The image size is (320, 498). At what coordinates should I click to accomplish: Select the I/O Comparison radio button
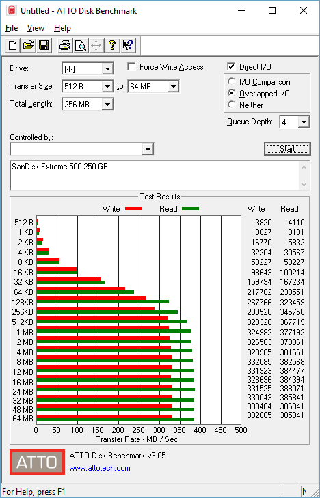coord(232,81)
